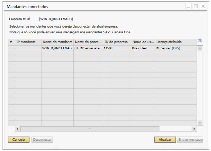Screen dimensions: 211x151
Task: Click the horizontal scrollbar thumb
Action: coord(89,129)
